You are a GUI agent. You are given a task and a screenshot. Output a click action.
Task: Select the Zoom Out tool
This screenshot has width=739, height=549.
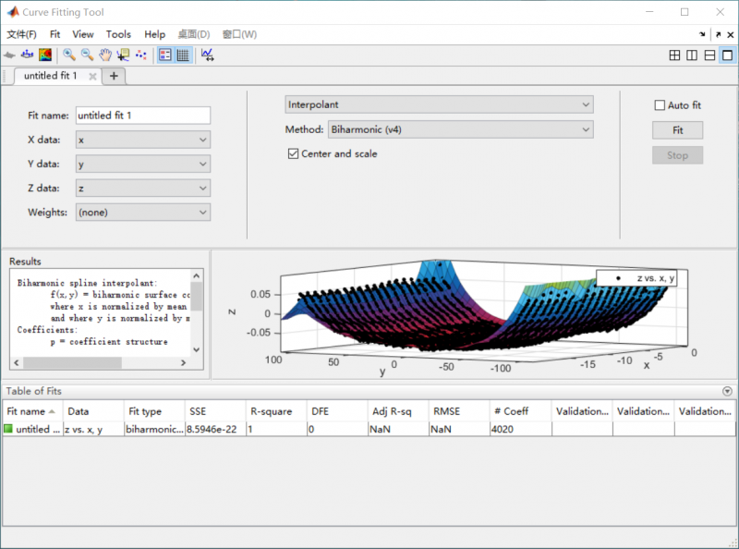coord(87,55)
